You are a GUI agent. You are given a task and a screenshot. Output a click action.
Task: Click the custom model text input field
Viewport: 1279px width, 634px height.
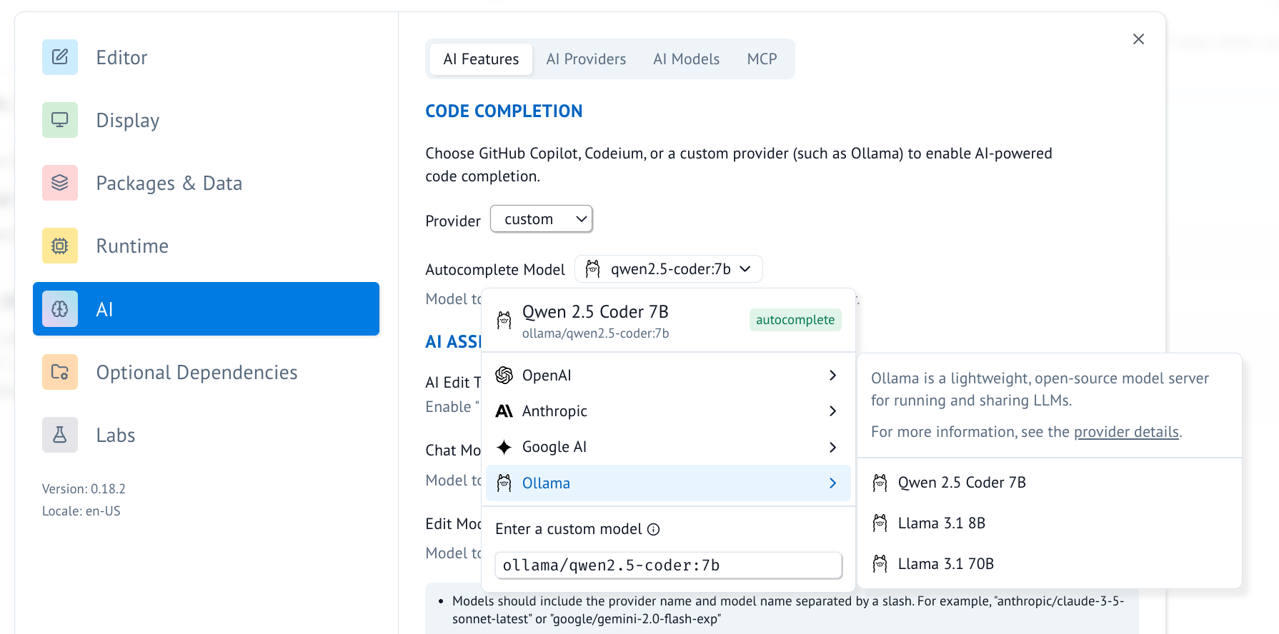[667, 565]
